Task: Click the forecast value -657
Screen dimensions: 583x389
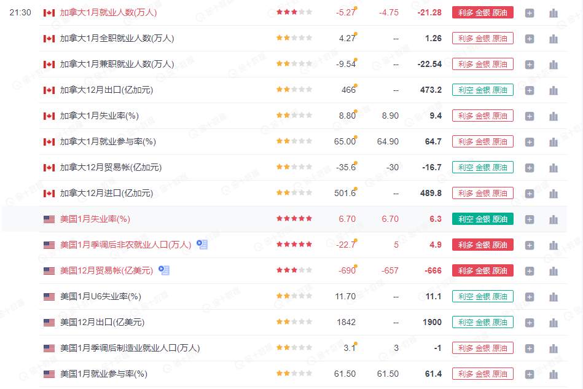Action: [x=389, y=271]
